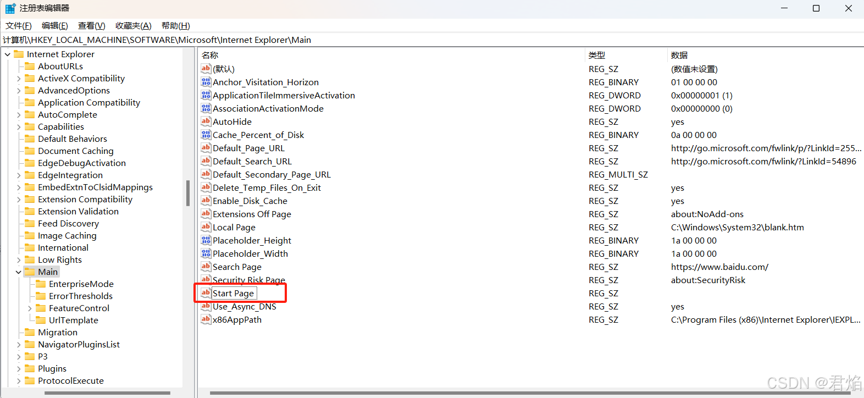Click the binary icon beside Placeholder_Height
864x398 pixels.
click(x=206, y=240)
